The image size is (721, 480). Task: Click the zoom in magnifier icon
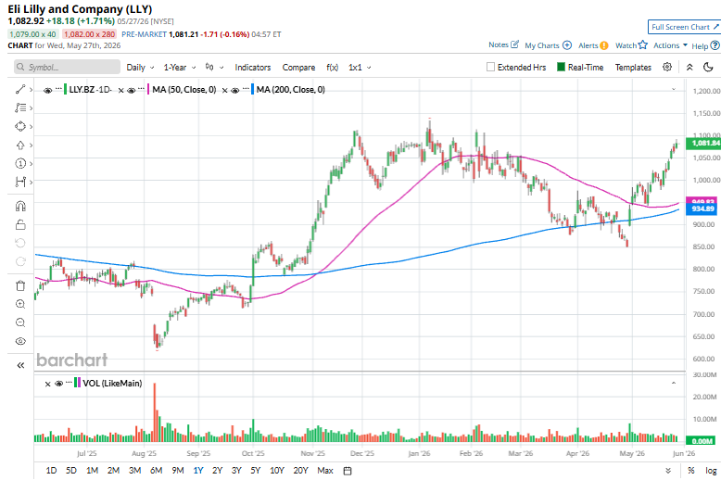click(20, 304)
